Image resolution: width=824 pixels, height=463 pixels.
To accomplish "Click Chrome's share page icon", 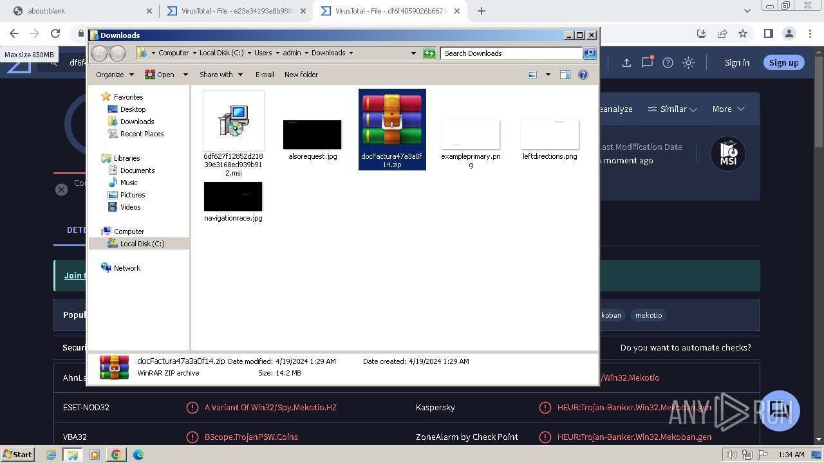I will click(x=722, y=33).
